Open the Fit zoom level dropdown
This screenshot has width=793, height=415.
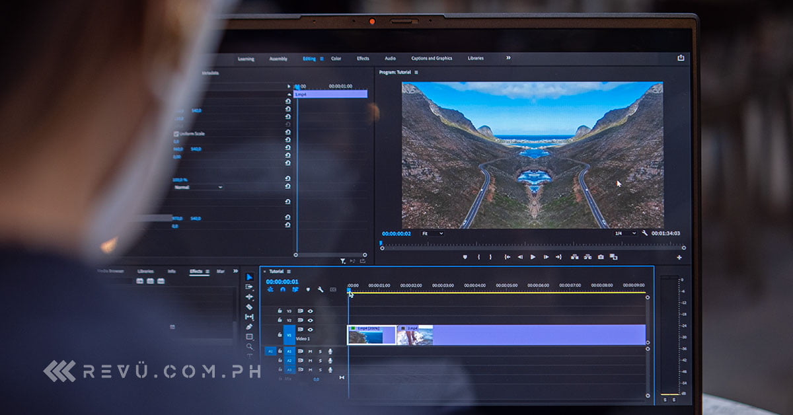point(432,233)
